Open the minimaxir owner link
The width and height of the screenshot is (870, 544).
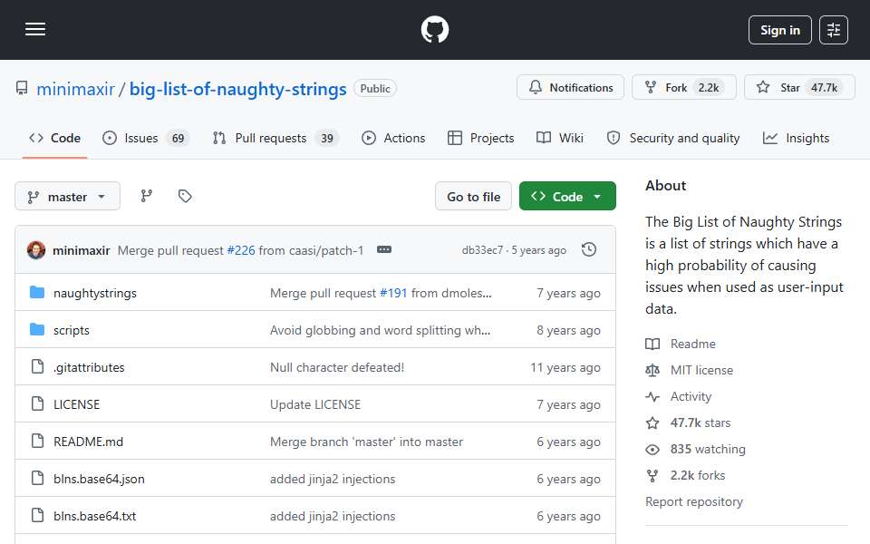(x=75, y=89)
